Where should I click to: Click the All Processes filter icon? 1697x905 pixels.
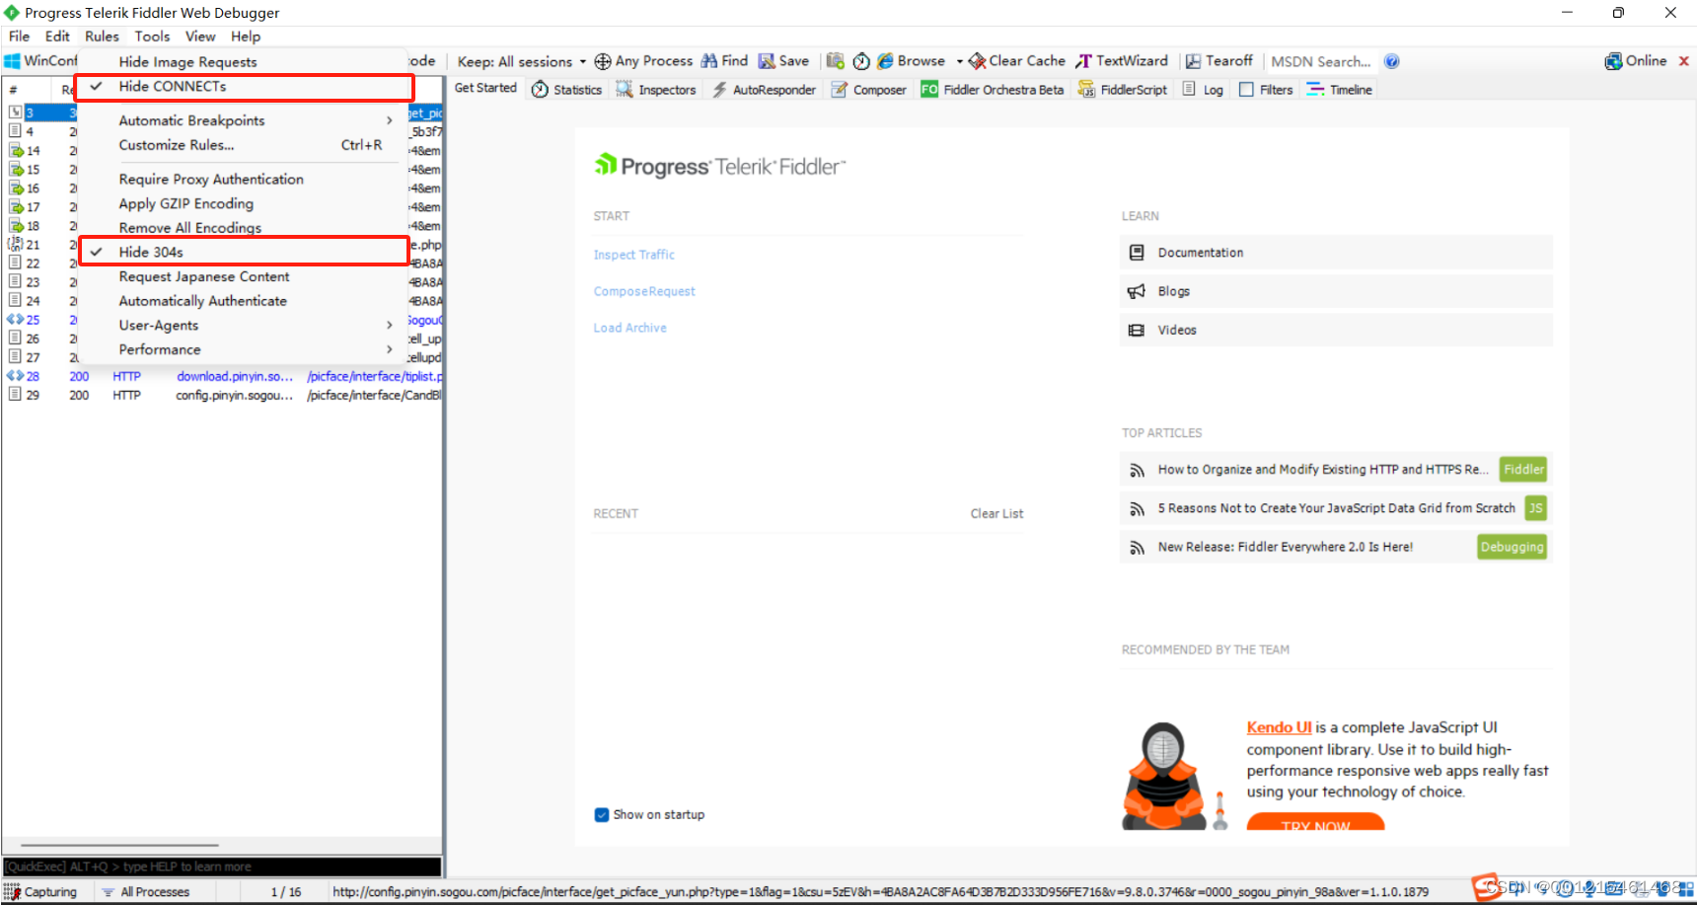point(108,892)
